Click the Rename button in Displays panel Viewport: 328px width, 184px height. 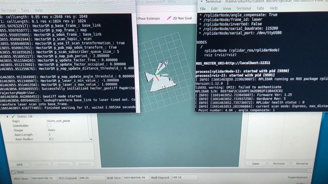85,164
